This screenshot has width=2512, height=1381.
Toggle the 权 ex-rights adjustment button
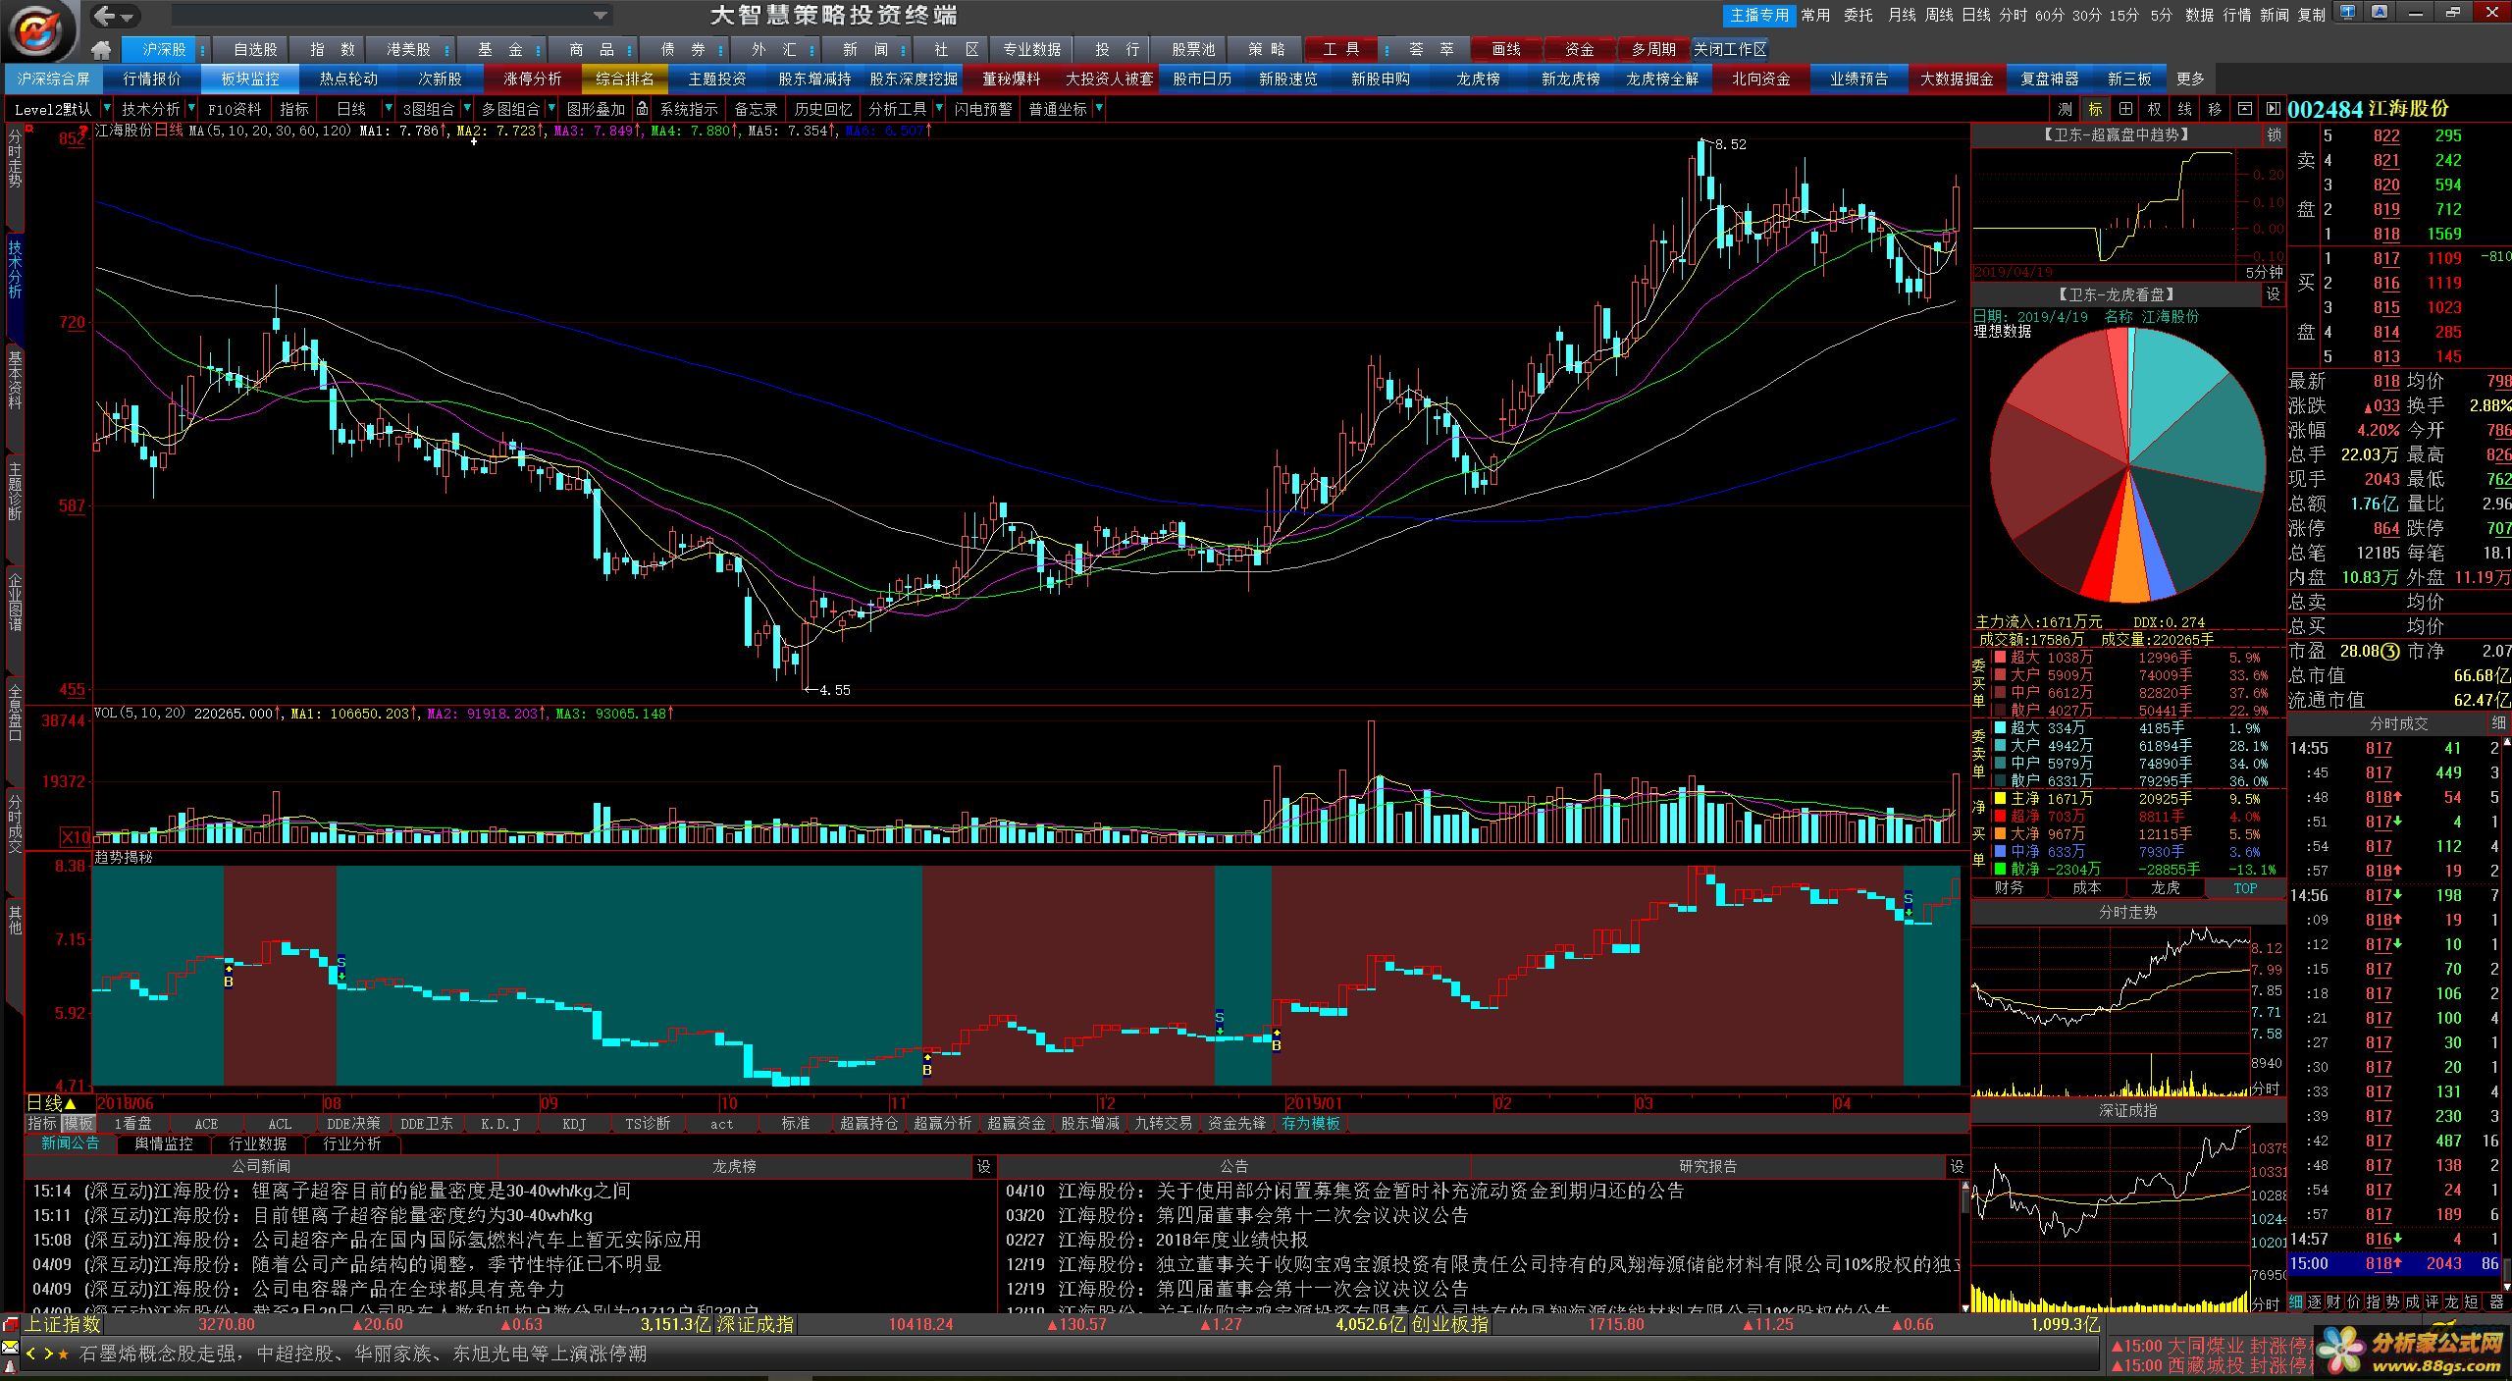click(2154, 109)
